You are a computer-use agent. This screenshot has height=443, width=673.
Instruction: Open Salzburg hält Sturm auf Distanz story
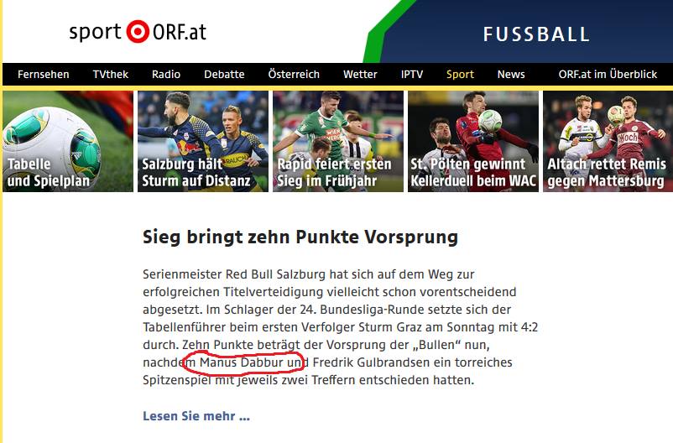tap(203, 141)
